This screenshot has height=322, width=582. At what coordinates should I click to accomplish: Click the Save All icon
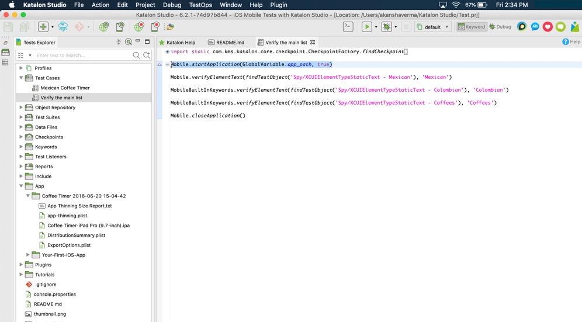25,27
